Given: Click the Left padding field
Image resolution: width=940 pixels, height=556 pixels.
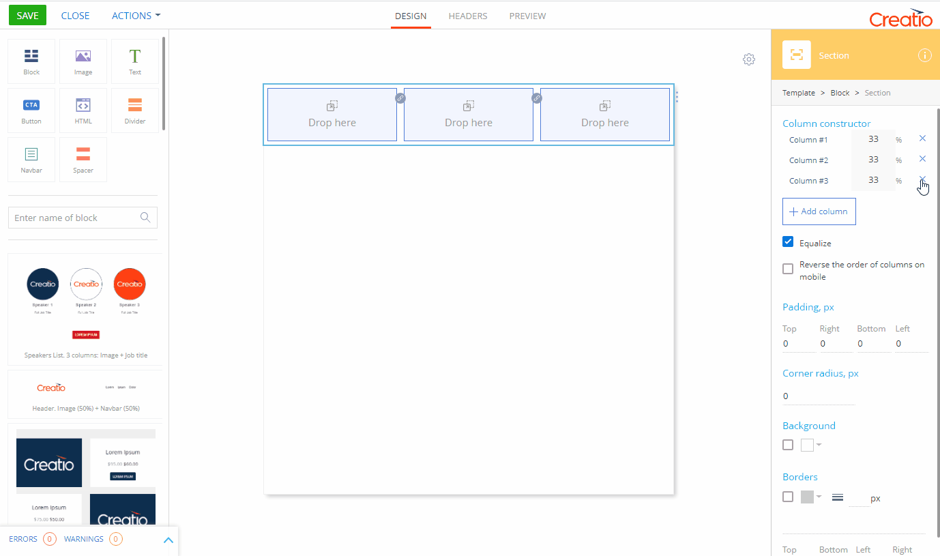Looking at the screenshot, I should pyautogui.click(x=911, y=344).
